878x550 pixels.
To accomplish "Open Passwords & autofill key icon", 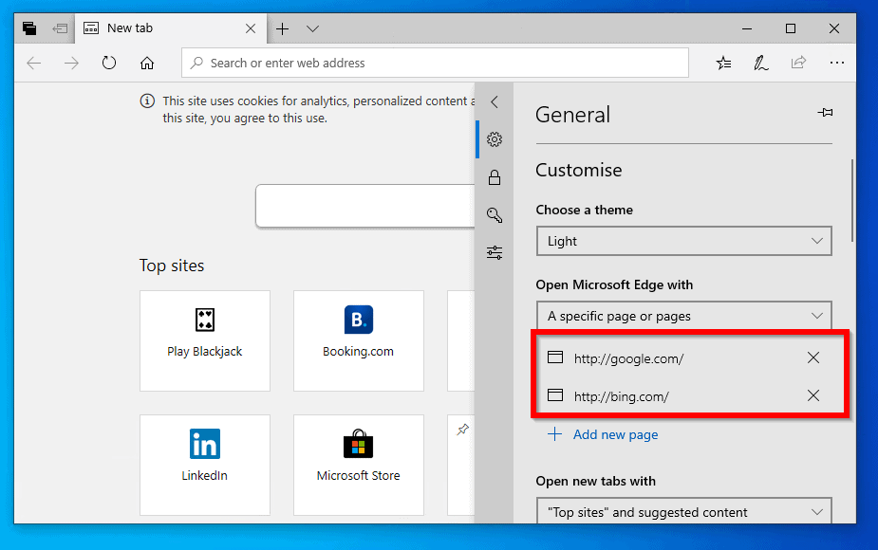I will (494, 215).
